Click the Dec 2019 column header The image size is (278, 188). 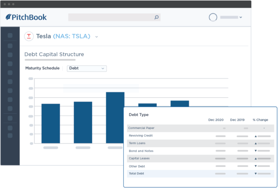237,120
